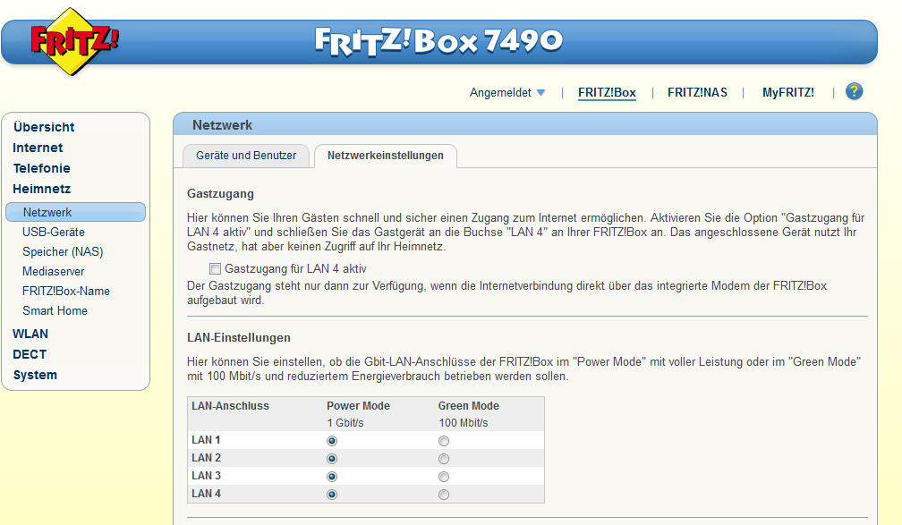902x525 pixels.
Task: Open the help question mark icon
Action: [854, 91]
